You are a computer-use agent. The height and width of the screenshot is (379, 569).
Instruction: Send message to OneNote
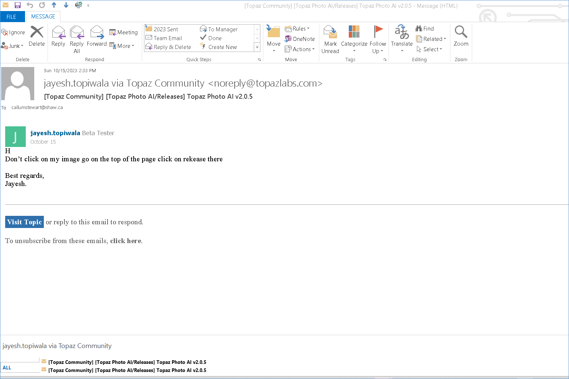coord(300,39)
